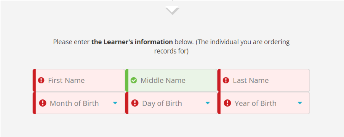344x137 pixels.
Task: Click the blue arrow in Day of Birth
Action: pos(207,103)
